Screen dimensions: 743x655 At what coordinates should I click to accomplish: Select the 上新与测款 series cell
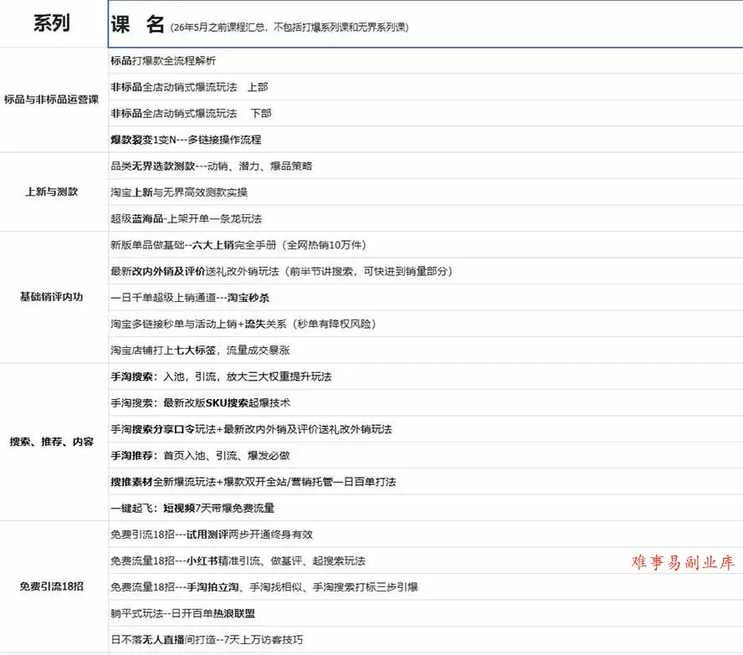point(54,192)
